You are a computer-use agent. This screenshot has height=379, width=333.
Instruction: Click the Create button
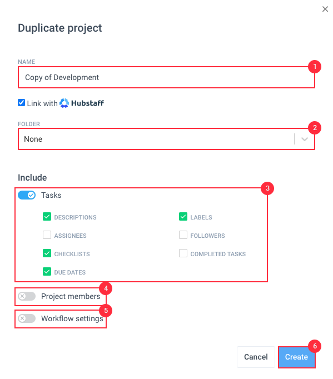point(296,357)
